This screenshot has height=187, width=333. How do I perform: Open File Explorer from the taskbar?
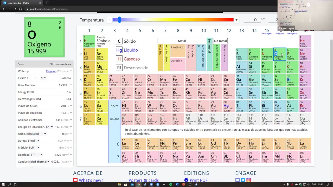(119, 184)
